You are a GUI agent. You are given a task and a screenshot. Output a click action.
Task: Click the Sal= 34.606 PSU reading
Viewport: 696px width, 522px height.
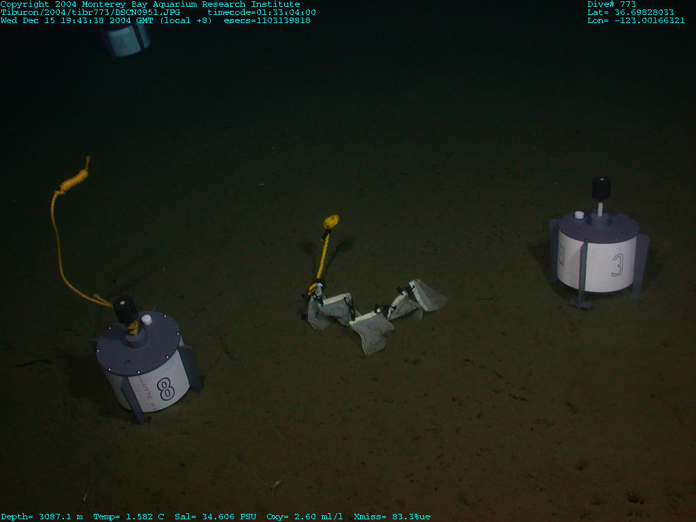tap(215, 517)
